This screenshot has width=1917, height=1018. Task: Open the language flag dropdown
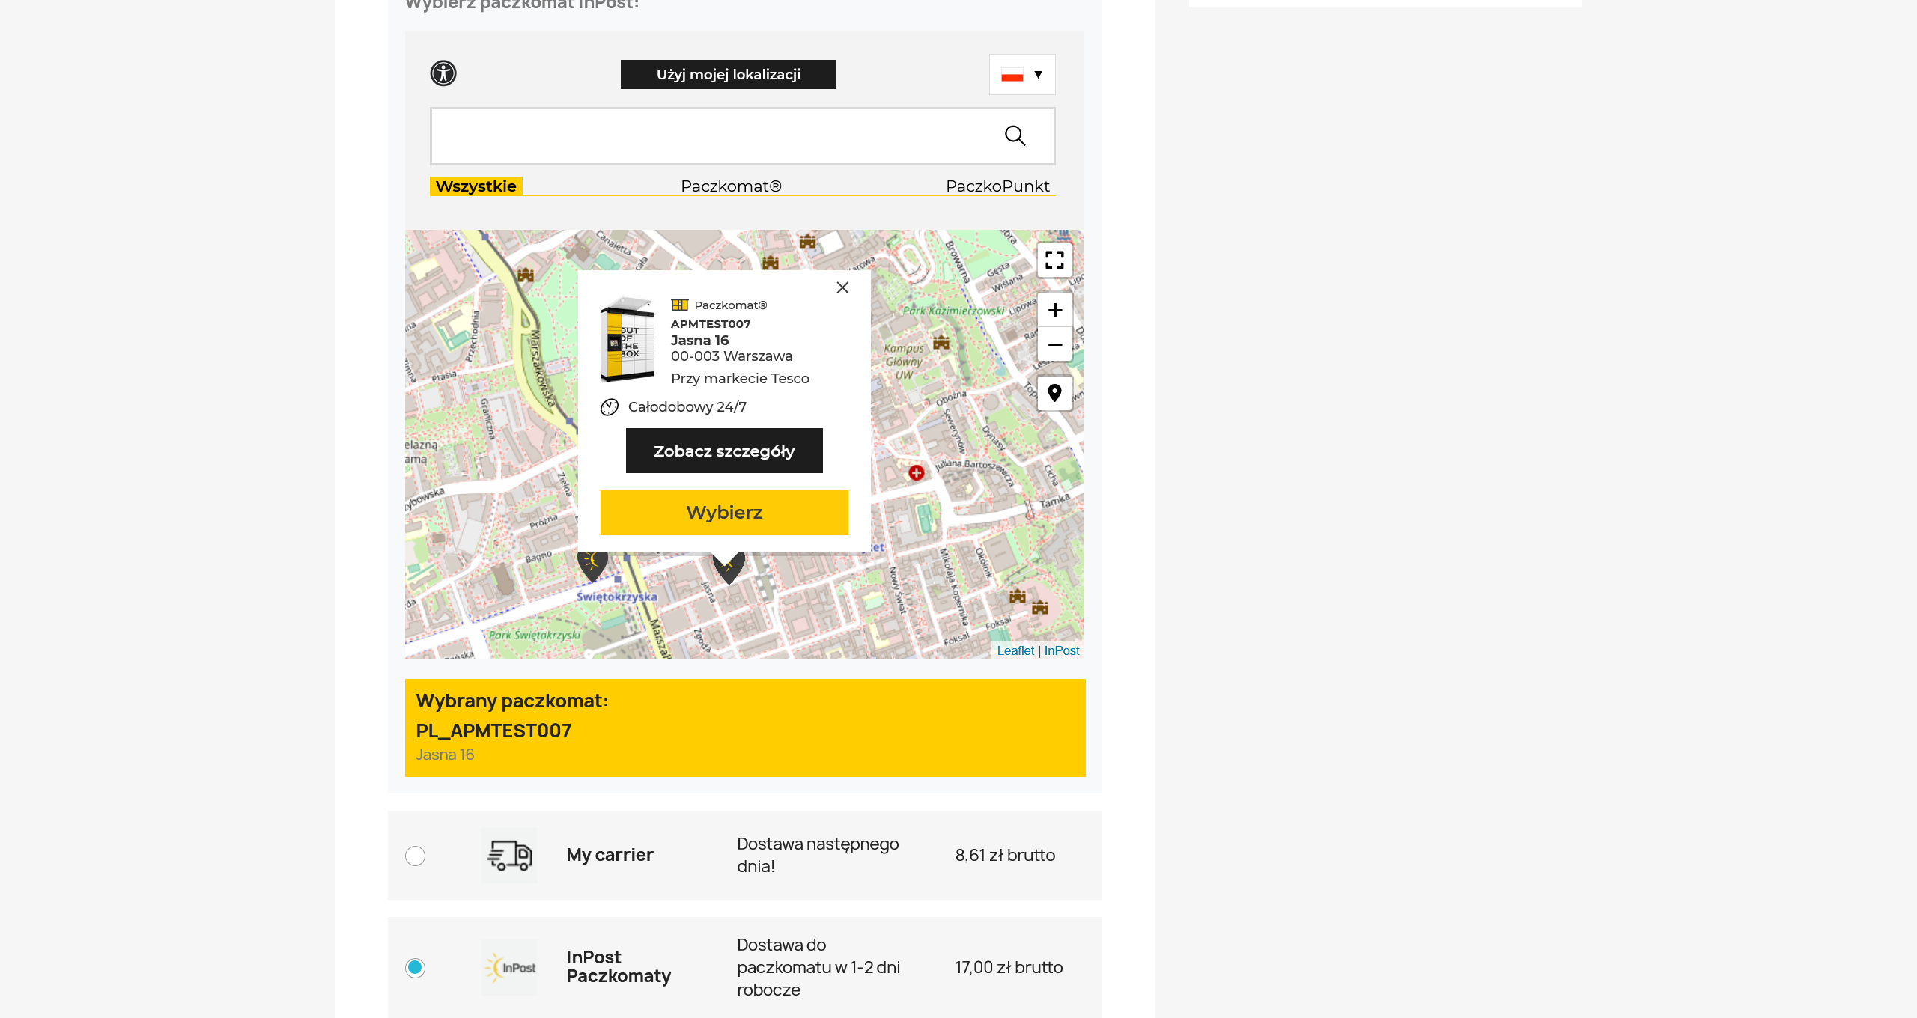1022,74
